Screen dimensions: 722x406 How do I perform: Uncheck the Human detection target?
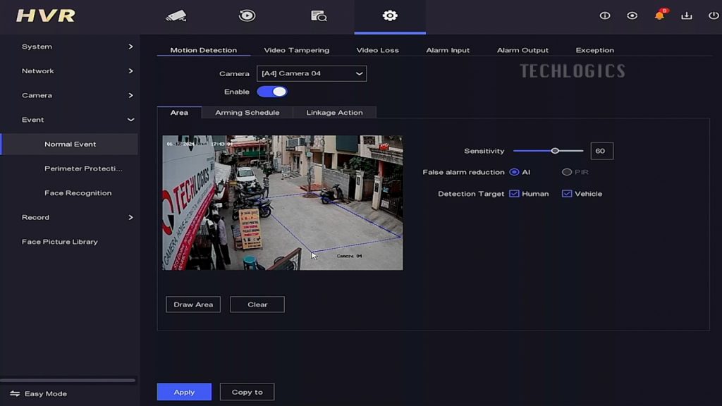click(514, 194)
